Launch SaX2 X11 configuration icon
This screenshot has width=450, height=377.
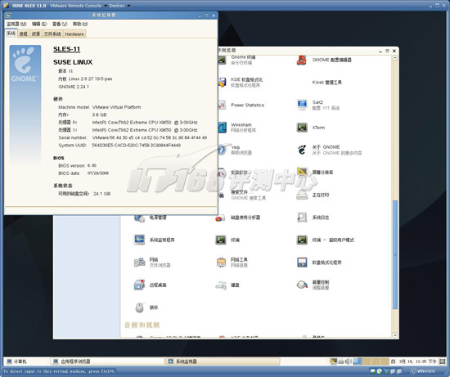302,105
